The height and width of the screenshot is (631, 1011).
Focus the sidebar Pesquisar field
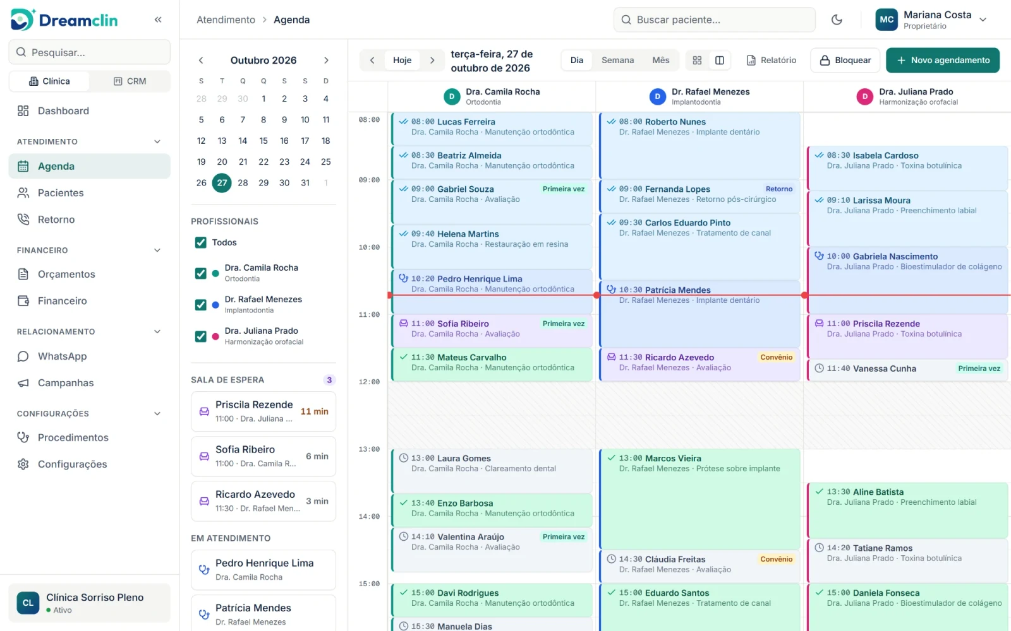89,52
